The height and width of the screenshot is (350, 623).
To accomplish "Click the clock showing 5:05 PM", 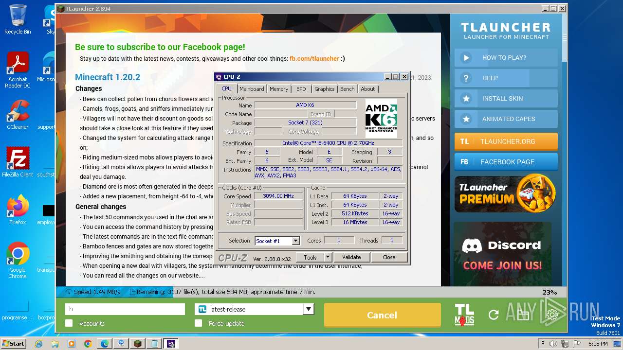I will point(598,344).
